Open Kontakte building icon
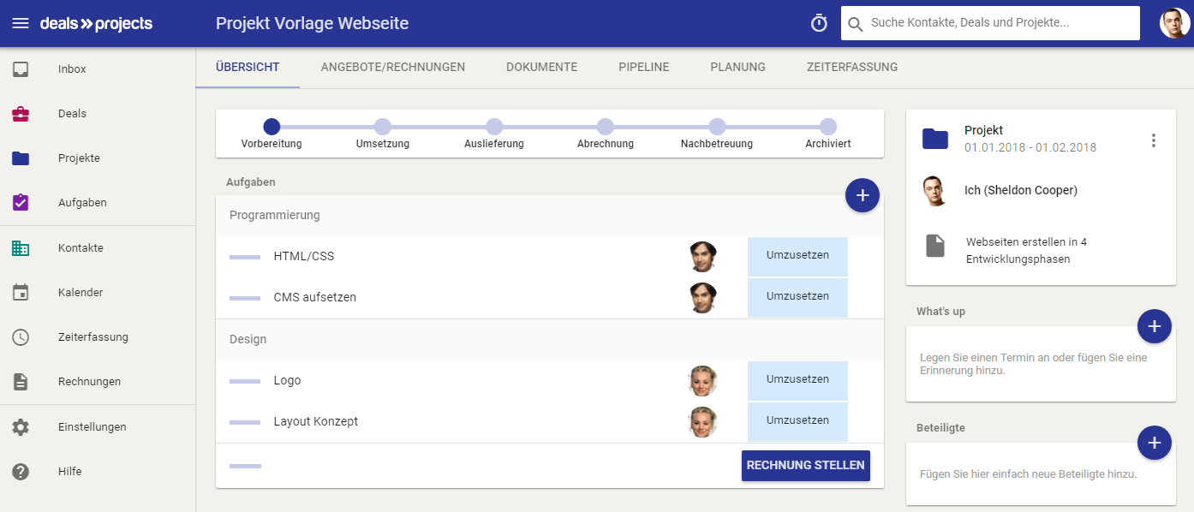 (21, 248)
